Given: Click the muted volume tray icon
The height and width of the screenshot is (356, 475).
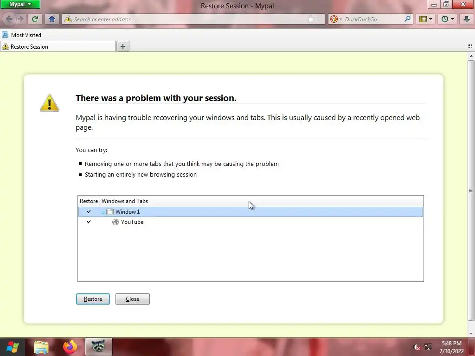Looking at the screenshot, I should coord(417,347).
